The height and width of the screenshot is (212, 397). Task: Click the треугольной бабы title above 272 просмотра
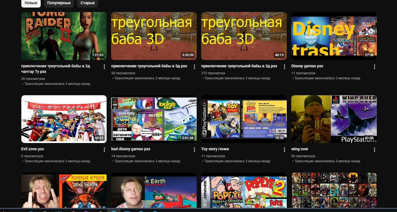click(239, 66)
